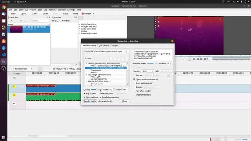Select MPEG-2 format in the list
This screenshot has width=251, height=141.
tap(94, 72)
